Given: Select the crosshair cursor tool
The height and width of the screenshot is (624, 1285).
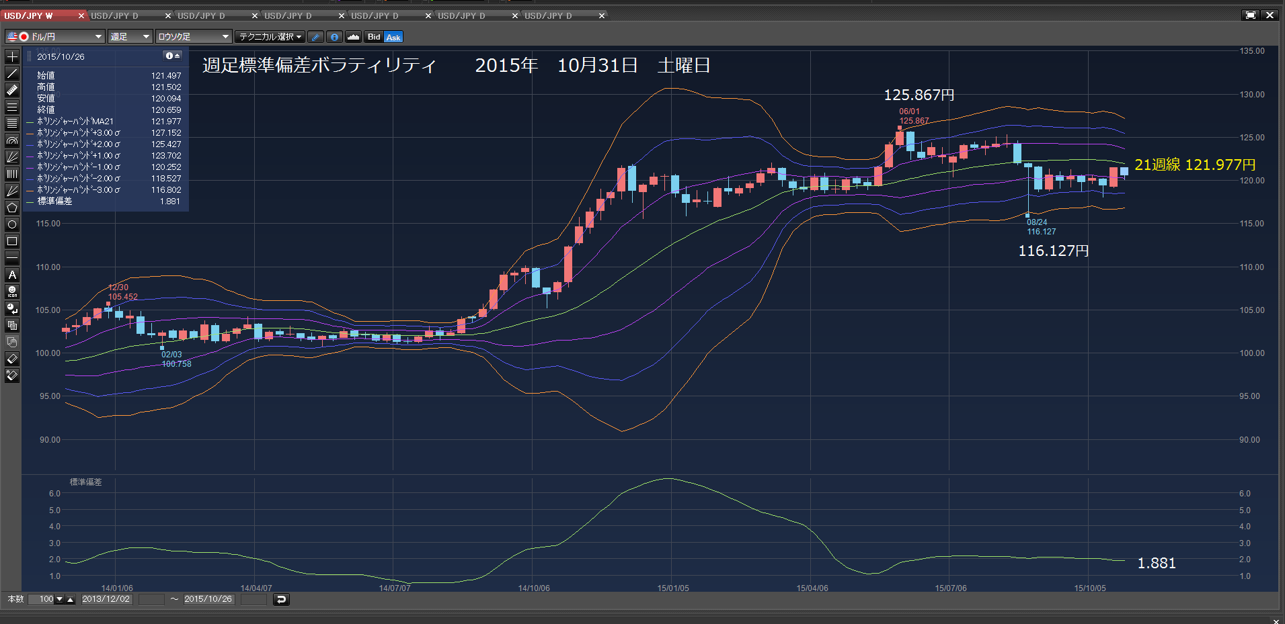Looking at the screenshot, I should coord(12,56).
